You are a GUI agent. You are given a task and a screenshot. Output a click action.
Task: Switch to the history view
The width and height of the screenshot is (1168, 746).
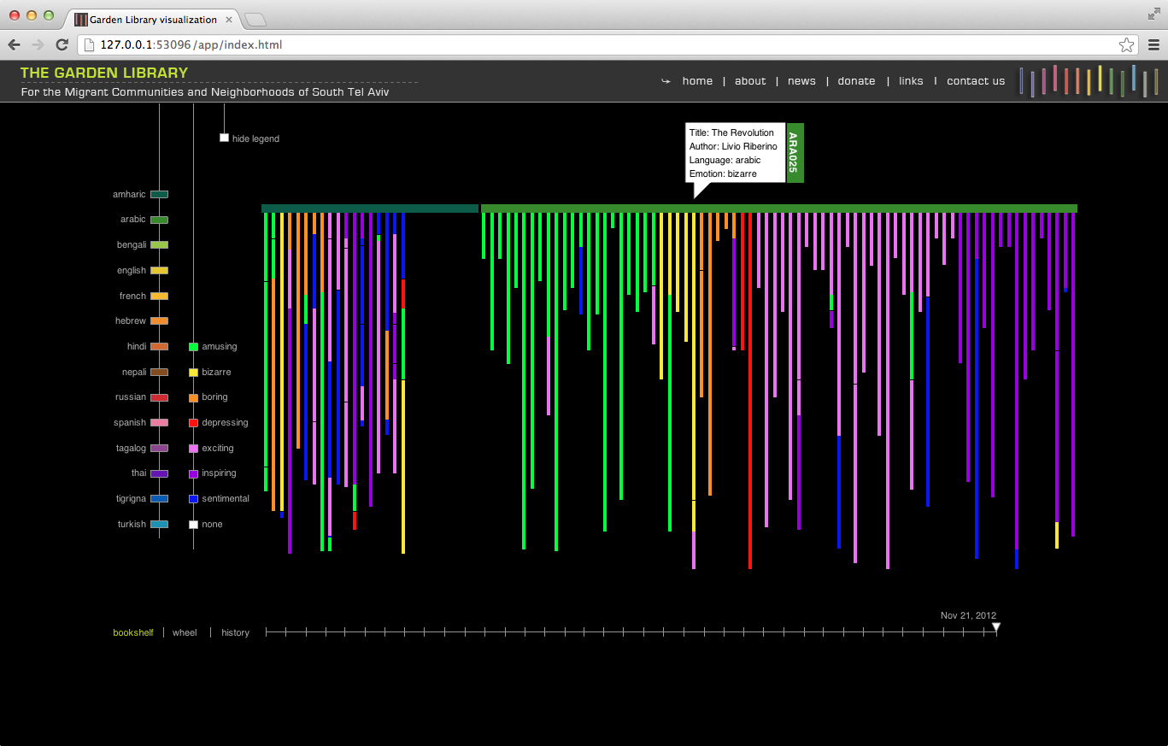(236, 632)
